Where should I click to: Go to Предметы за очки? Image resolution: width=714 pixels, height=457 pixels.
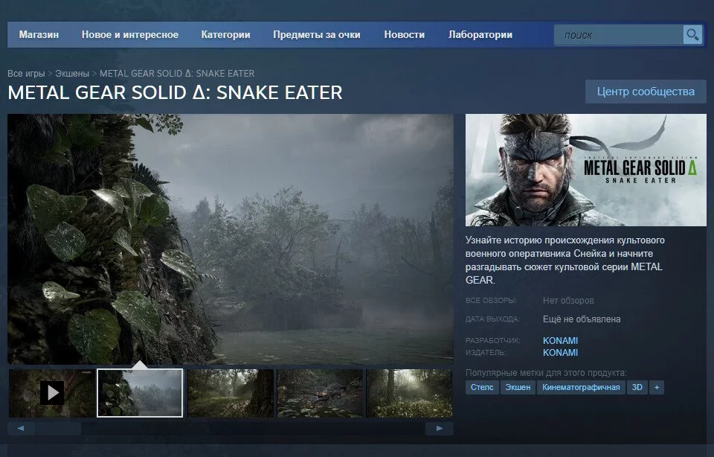(317, 35)
